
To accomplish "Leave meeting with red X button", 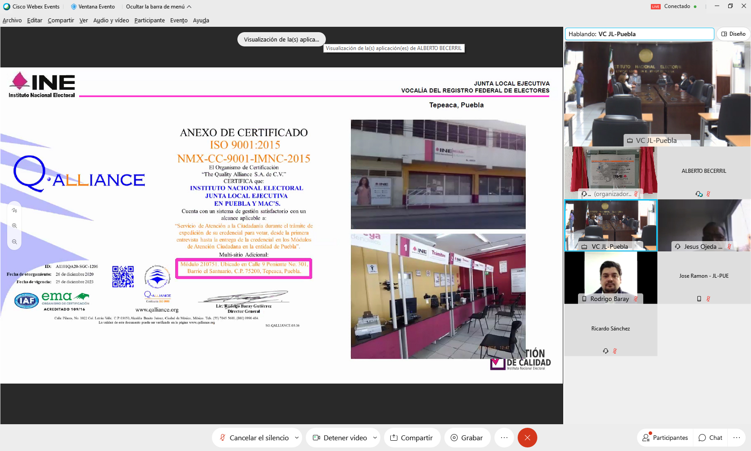I will click(527, 438).
